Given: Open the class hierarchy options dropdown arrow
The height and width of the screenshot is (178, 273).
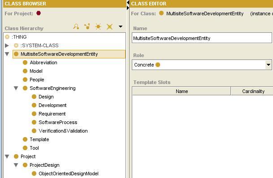Looking at the screenshot, I should 121,27.
